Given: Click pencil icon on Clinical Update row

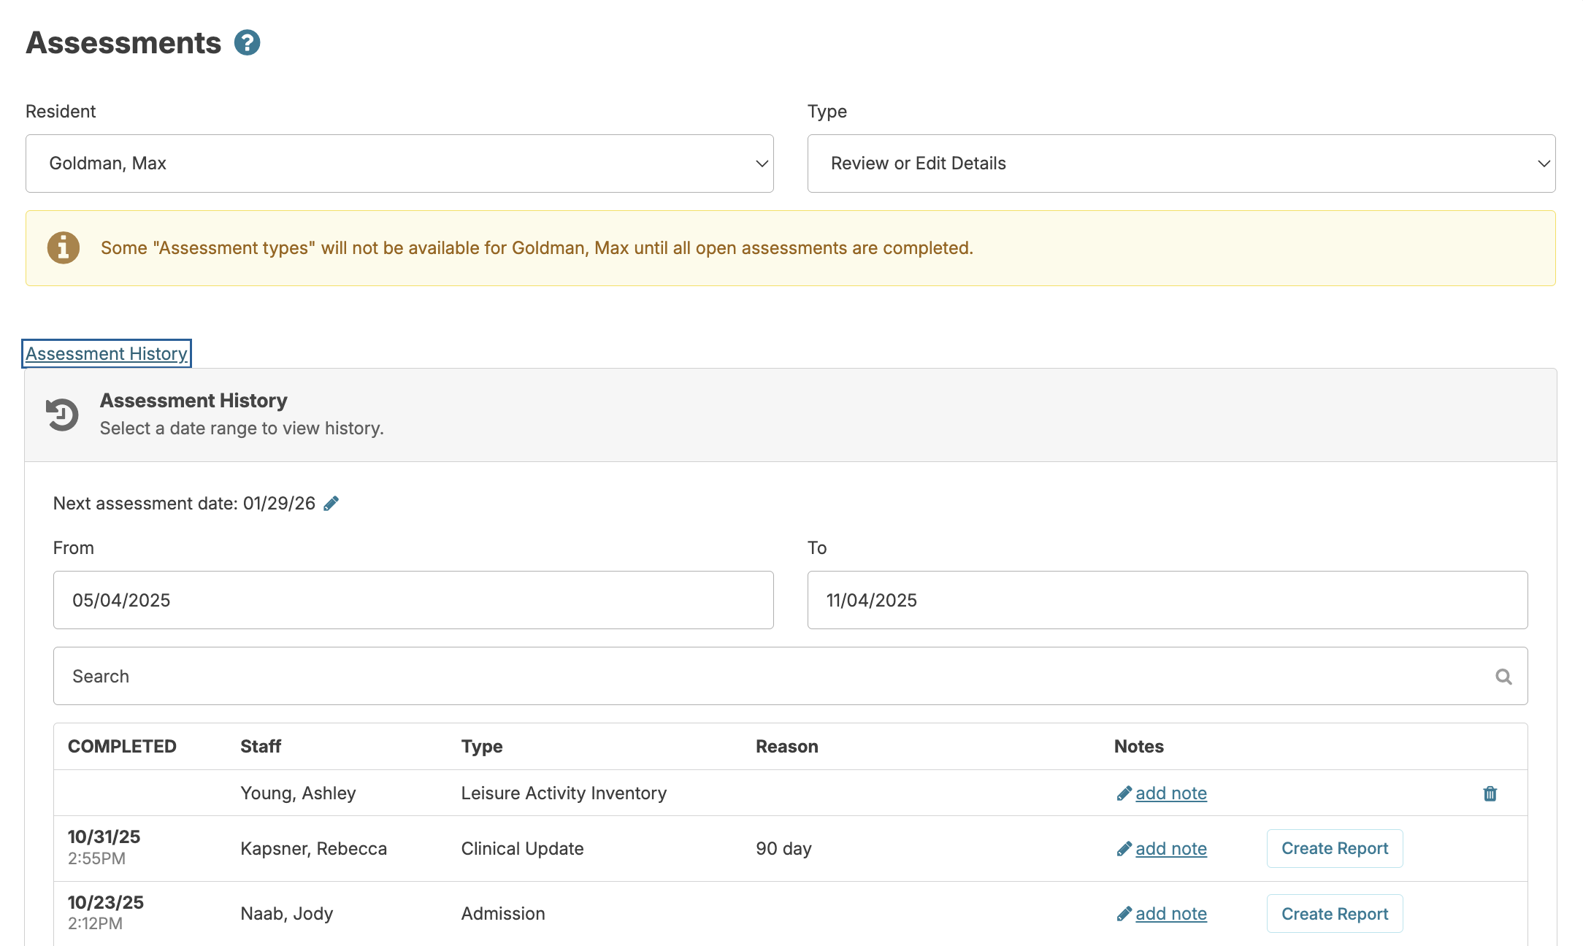Looking at the screenshot, I should [x=1124, y=849].
